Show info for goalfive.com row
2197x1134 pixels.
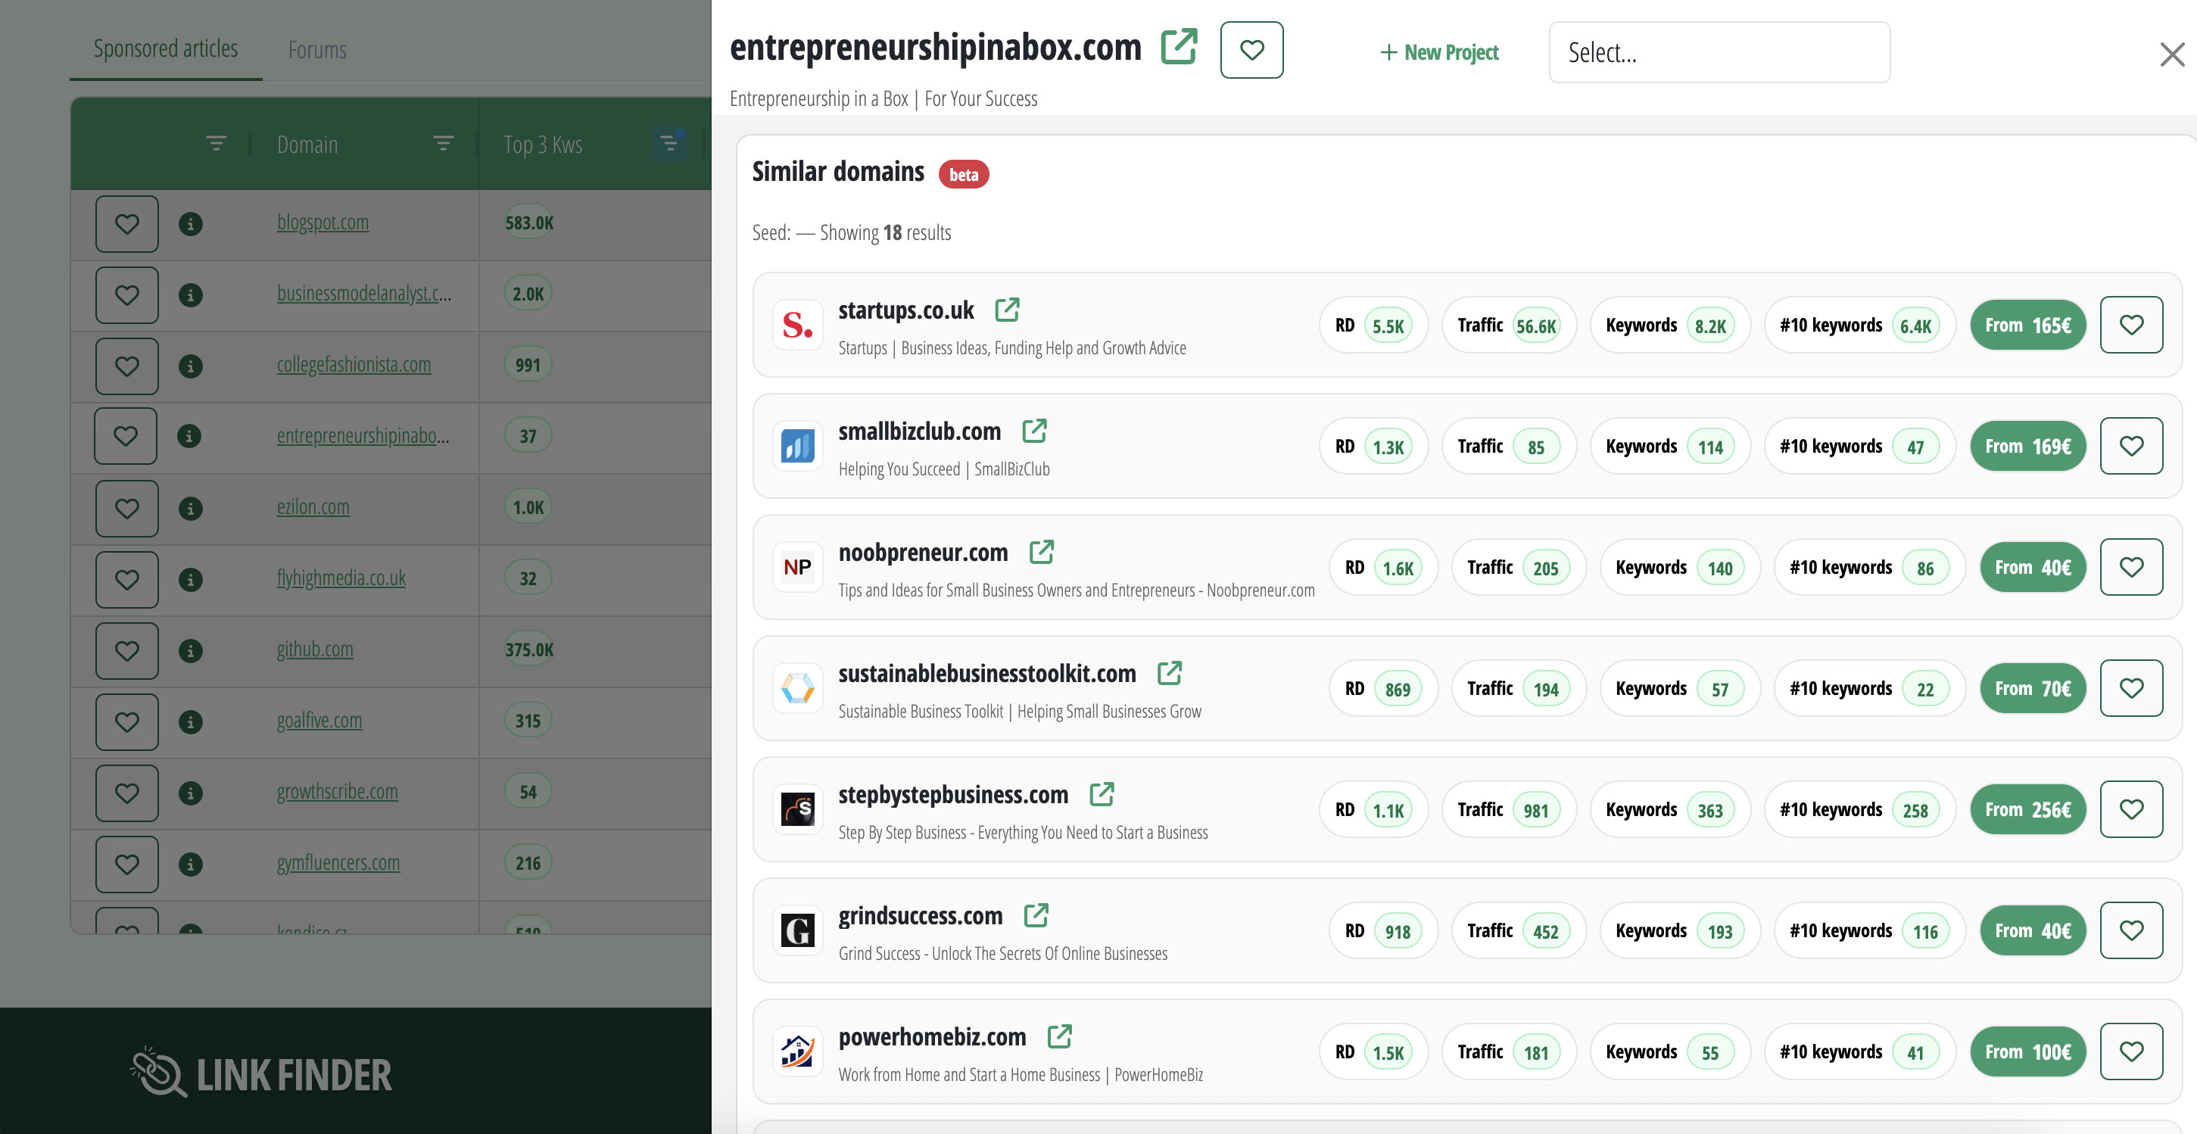pos(190,722)
